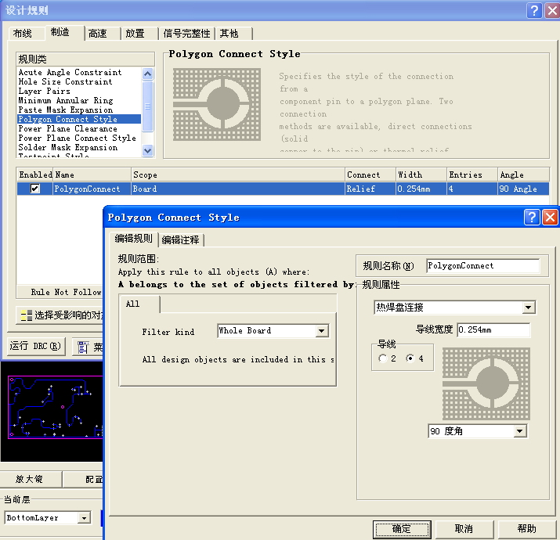Confirm with the 确定 button

coord(402,528)
